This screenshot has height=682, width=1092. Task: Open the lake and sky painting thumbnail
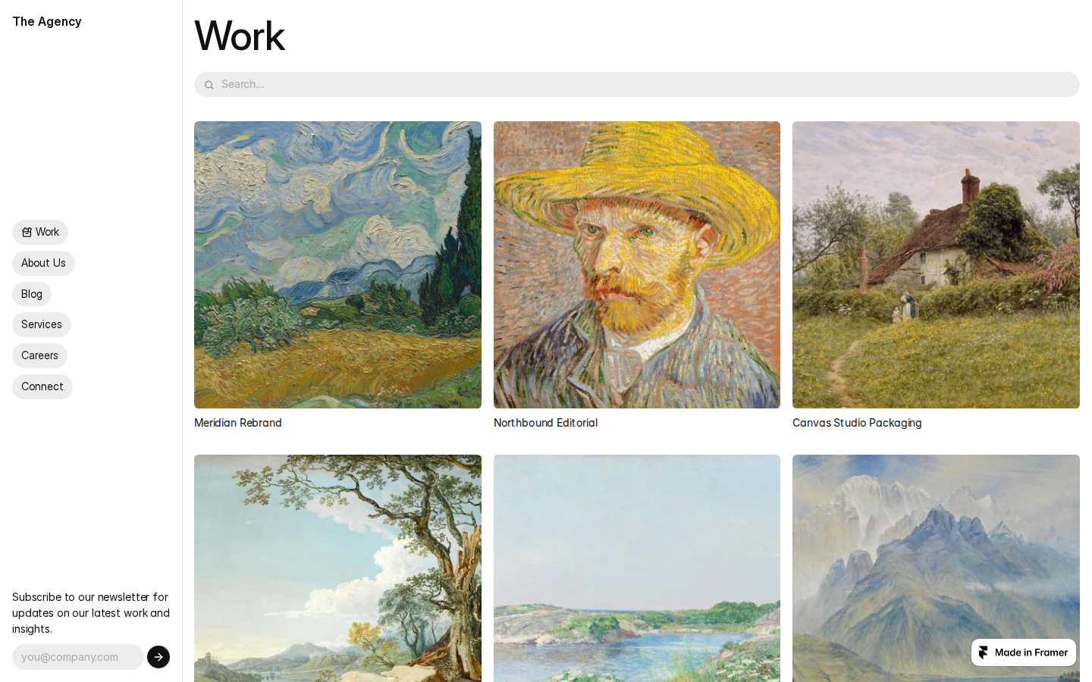click(637, 568)
